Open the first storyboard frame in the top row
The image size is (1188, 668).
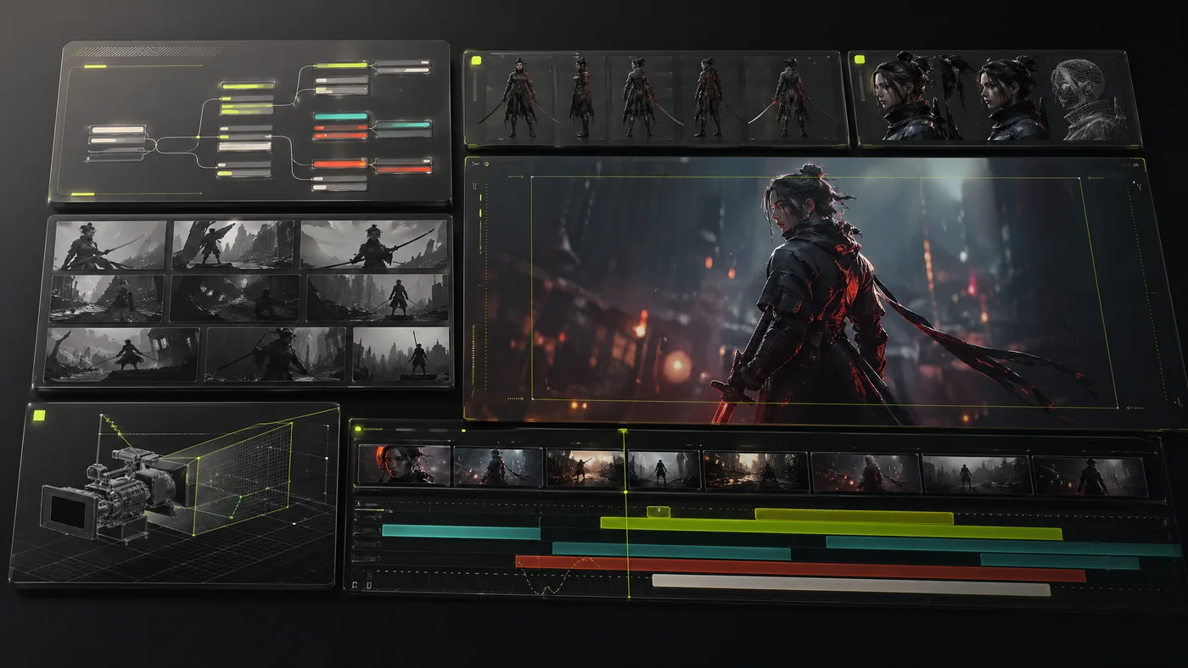click(x=110, y=245)
